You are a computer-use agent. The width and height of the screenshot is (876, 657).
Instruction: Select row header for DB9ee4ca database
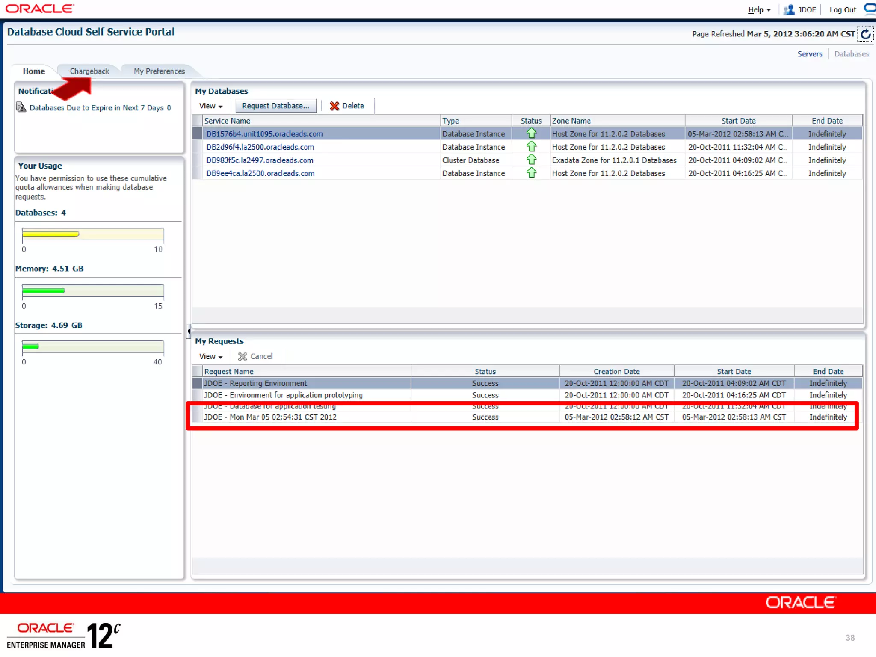(198, 173)
